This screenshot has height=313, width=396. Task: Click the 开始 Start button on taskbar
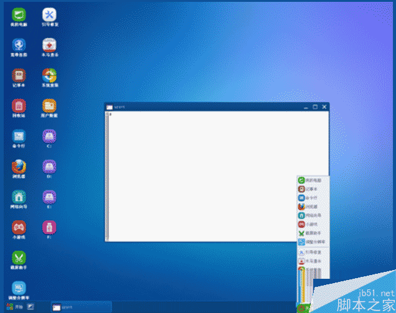coord(15,307)
